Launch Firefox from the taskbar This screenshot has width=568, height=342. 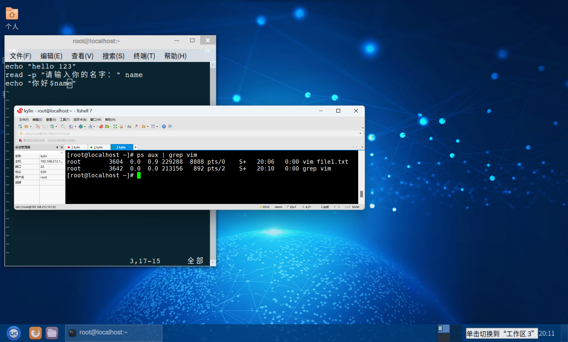tap(35, 333)
